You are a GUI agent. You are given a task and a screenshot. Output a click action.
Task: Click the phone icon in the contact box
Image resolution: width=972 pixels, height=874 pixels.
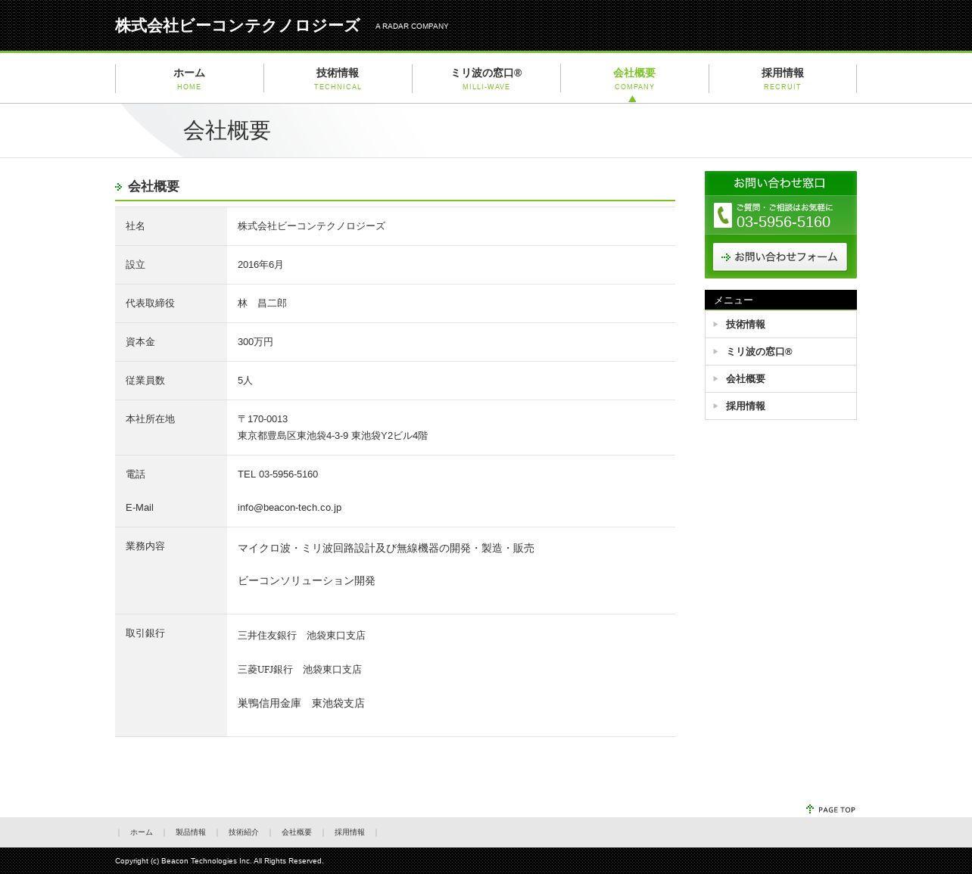pyautogui.click(x=723, y=215)
